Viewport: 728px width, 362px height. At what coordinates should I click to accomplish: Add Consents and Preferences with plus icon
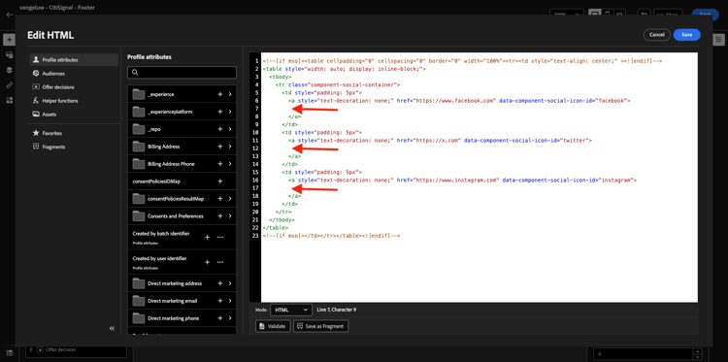220,216
